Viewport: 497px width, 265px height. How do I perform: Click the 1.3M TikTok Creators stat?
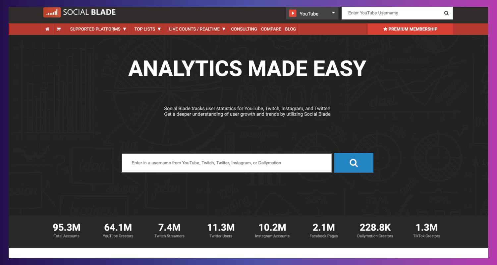[x=426, y=231]
